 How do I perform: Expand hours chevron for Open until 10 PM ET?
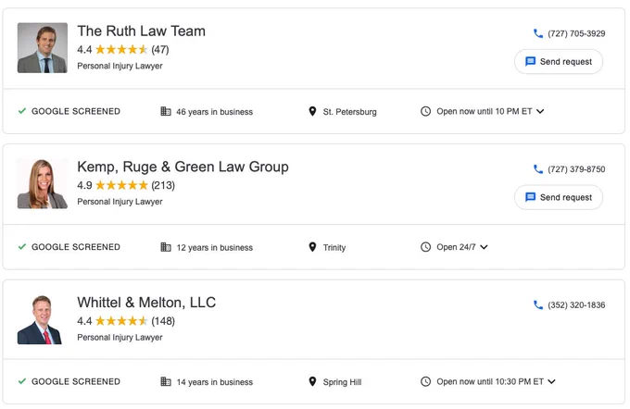pos(540,111)
